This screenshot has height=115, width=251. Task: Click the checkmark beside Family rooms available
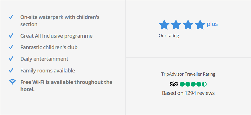coord(11,70)
